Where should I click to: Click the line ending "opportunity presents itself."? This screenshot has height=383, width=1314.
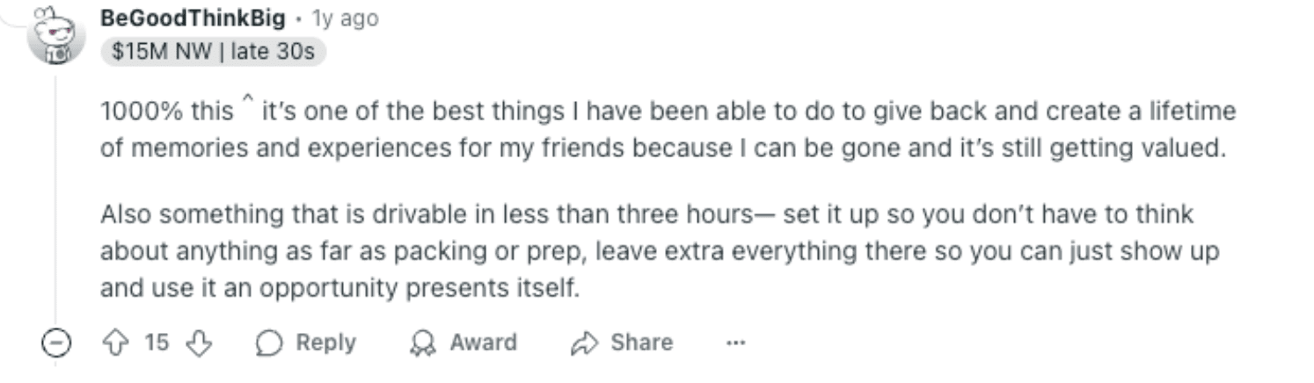[339, 289]
